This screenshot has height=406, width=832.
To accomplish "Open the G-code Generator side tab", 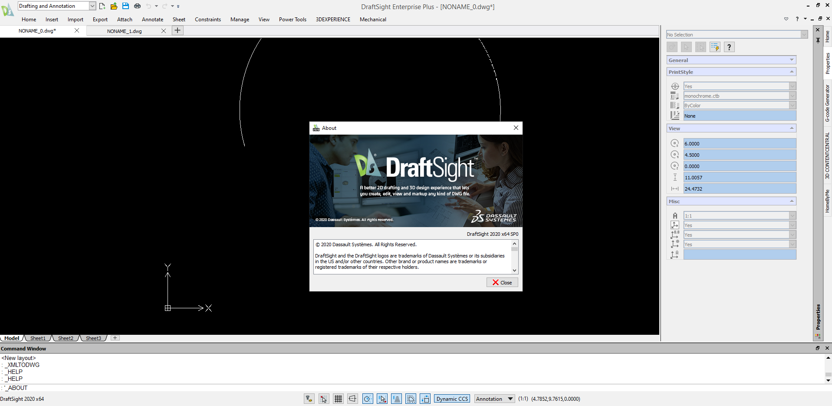I will (827, 103).
